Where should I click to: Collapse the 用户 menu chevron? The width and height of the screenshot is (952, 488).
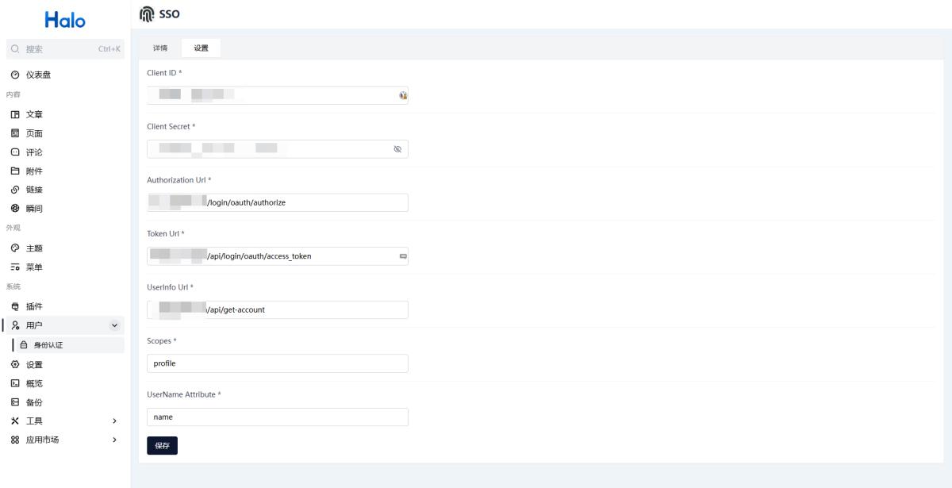(114, 325)
